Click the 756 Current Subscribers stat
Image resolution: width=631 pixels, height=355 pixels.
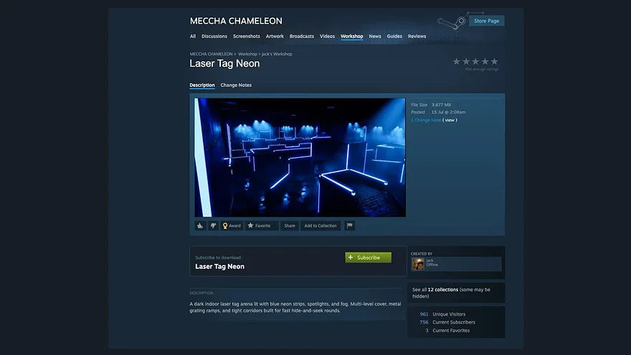pos(447,323)
